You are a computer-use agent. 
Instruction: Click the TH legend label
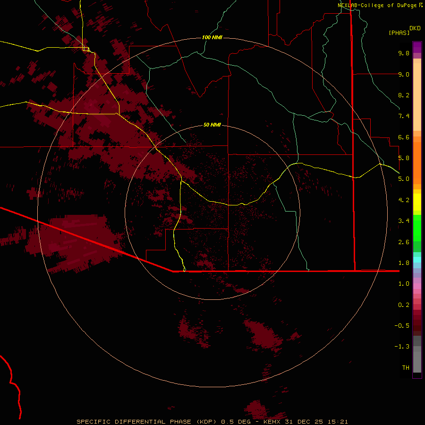pyautogui.click(x=406, y=368)
